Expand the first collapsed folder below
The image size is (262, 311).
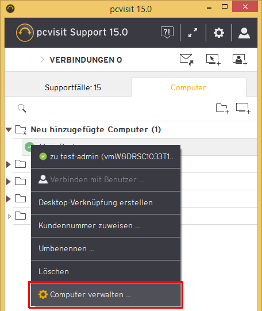point(8,164)
